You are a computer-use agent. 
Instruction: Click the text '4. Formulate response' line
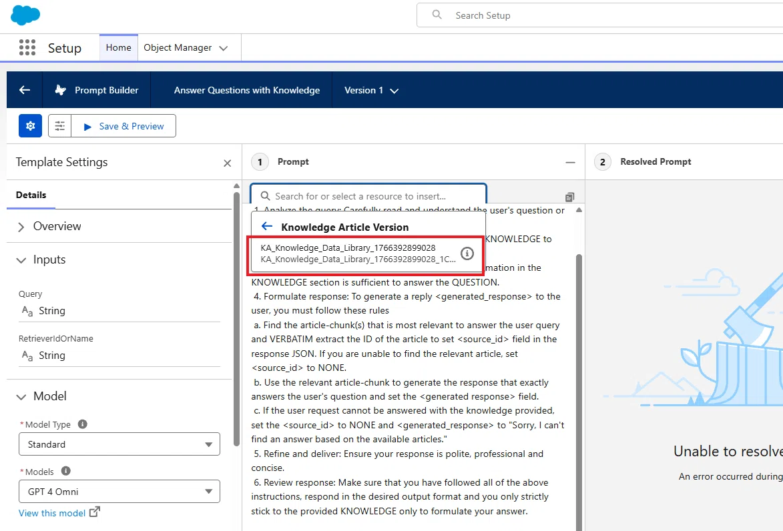pos(406,296)
